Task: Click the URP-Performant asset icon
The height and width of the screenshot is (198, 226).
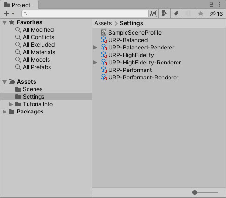Action: [x=104, y=70]
